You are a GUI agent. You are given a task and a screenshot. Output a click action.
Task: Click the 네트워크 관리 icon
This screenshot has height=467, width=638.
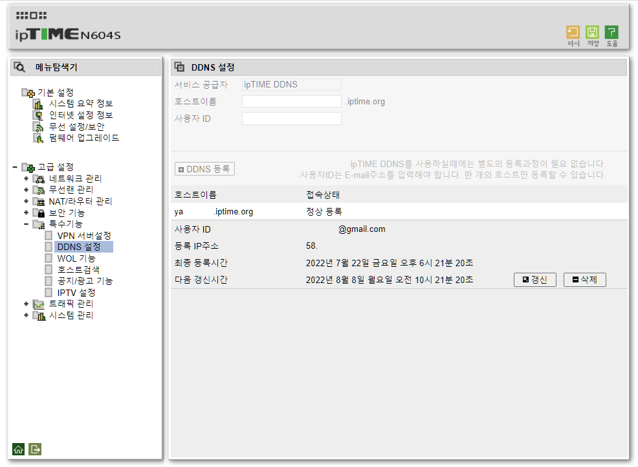coord(39,179)
